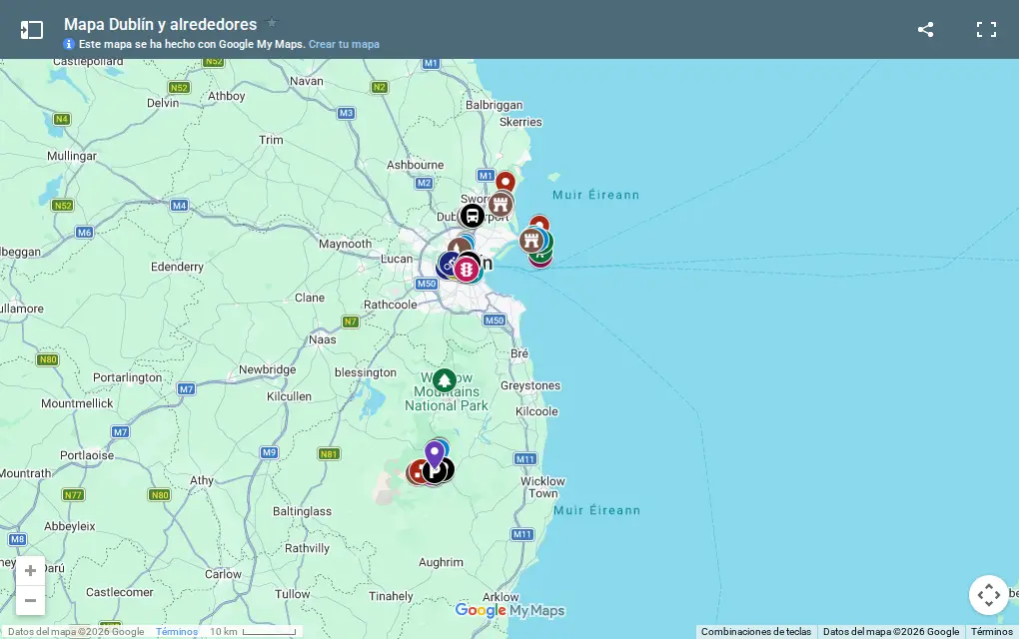Click the Baltinglass town label
The image size is (1019, 639).
(302, 512)
